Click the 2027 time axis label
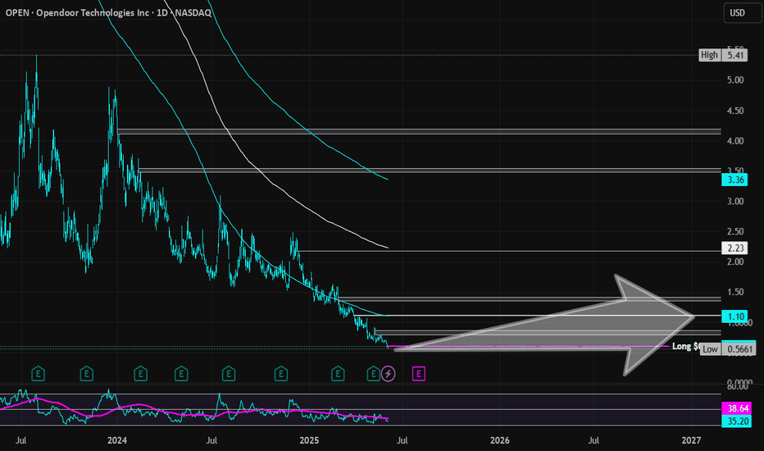This screenshot has height=451, width=764. [x=691, y=440]
